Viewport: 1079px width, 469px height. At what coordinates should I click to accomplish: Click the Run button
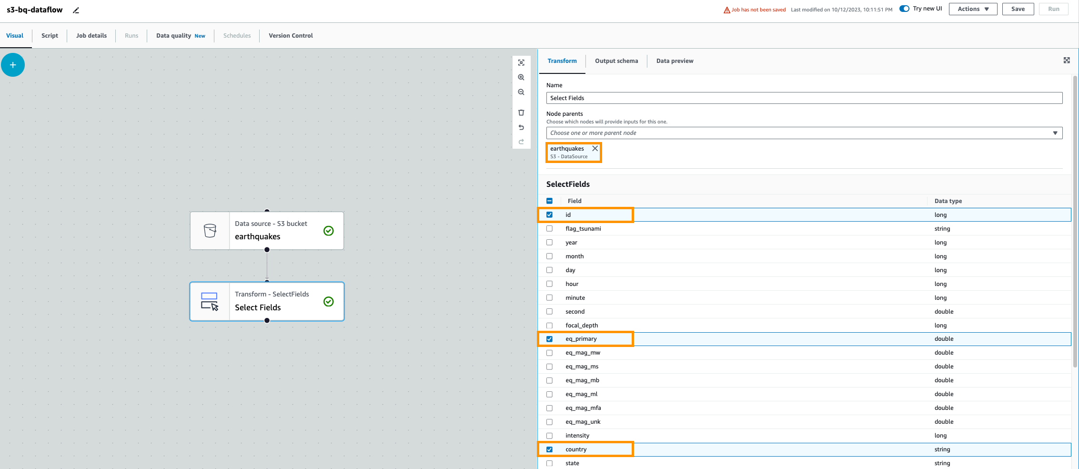(1054, 9)
